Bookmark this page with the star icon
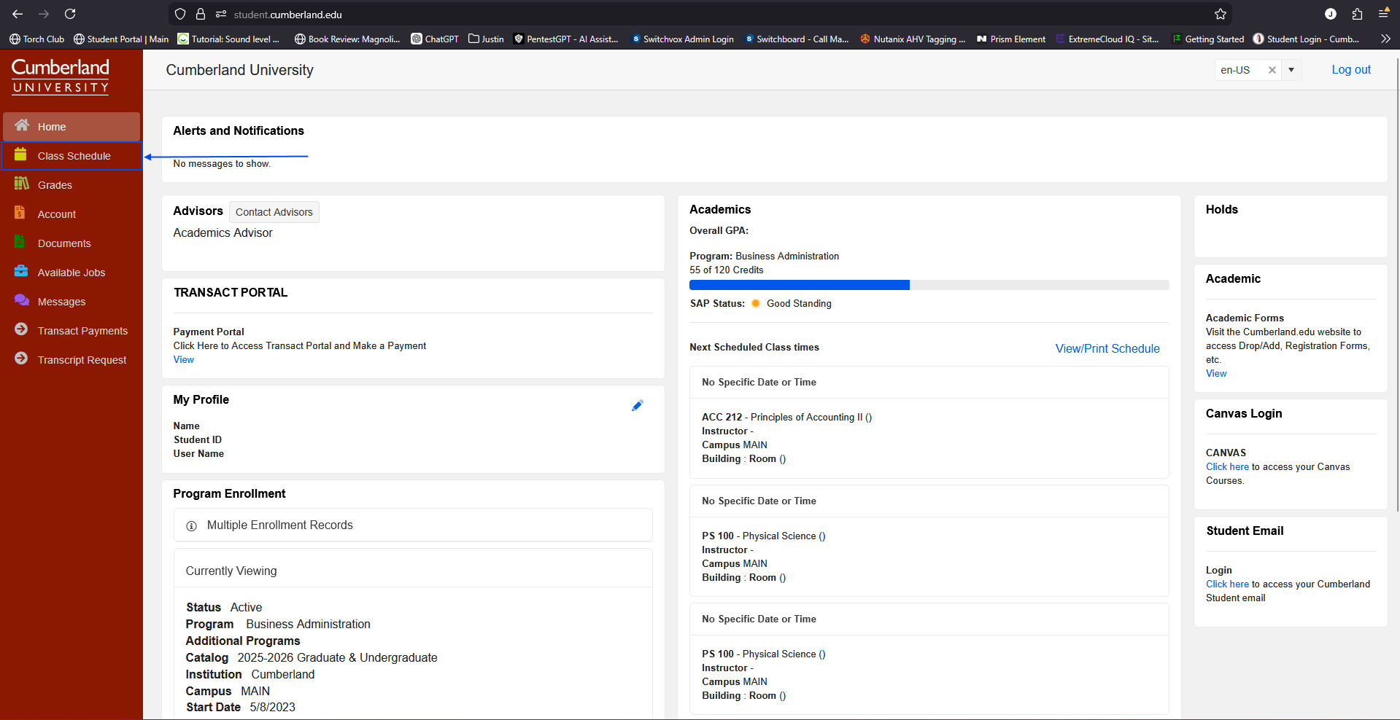 (x=1221, y=14)
